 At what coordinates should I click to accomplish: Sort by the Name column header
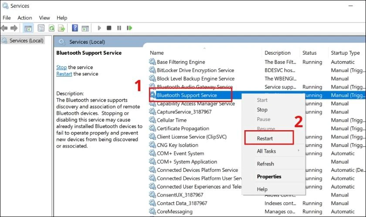pos(205,53)
